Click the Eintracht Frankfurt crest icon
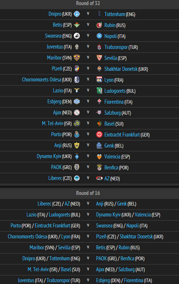 pos(99,134)
